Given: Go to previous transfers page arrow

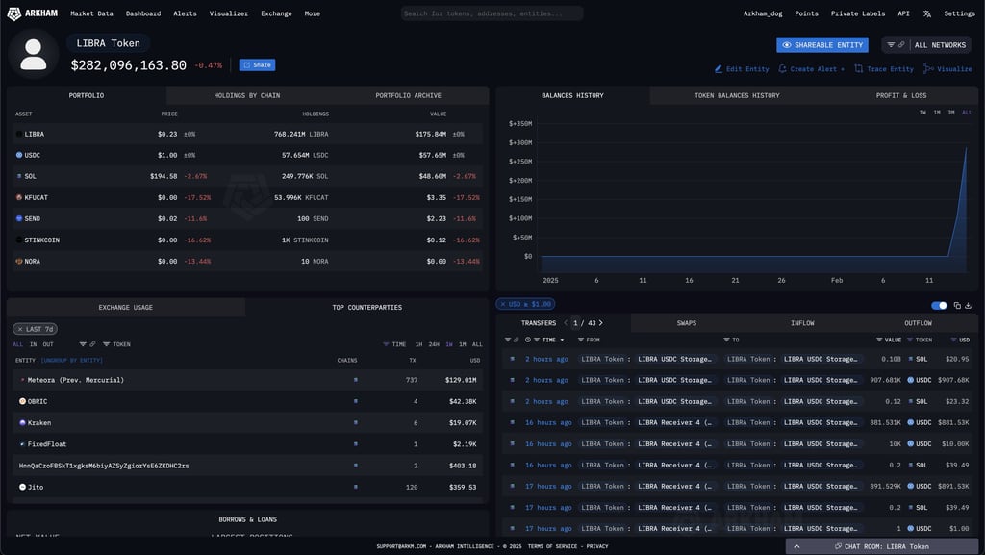Looking at the screenshot, I should (566, 323).
